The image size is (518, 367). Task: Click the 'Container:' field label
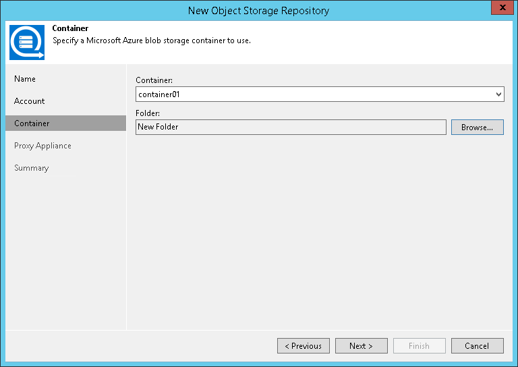coord(154,80)
